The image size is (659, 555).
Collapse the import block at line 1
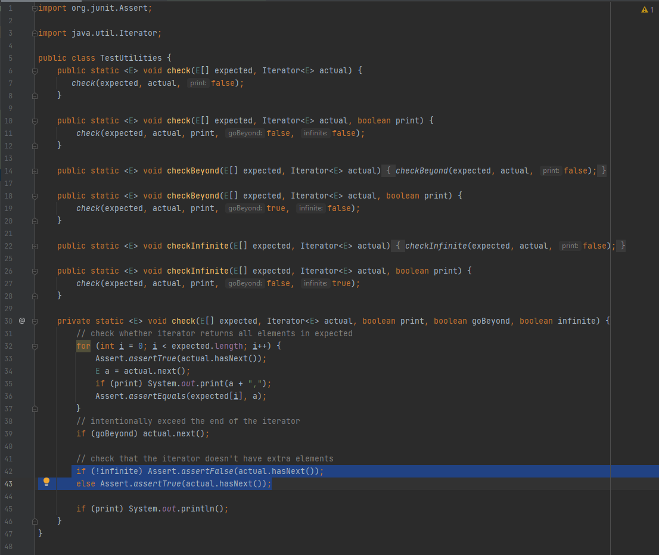pyautogui.click(x=35, y=8)
